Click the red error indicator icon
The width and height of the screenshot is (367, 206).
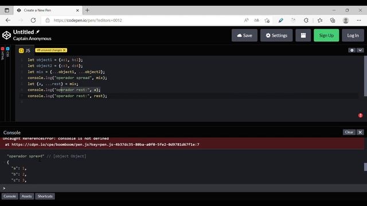[361, 116]
